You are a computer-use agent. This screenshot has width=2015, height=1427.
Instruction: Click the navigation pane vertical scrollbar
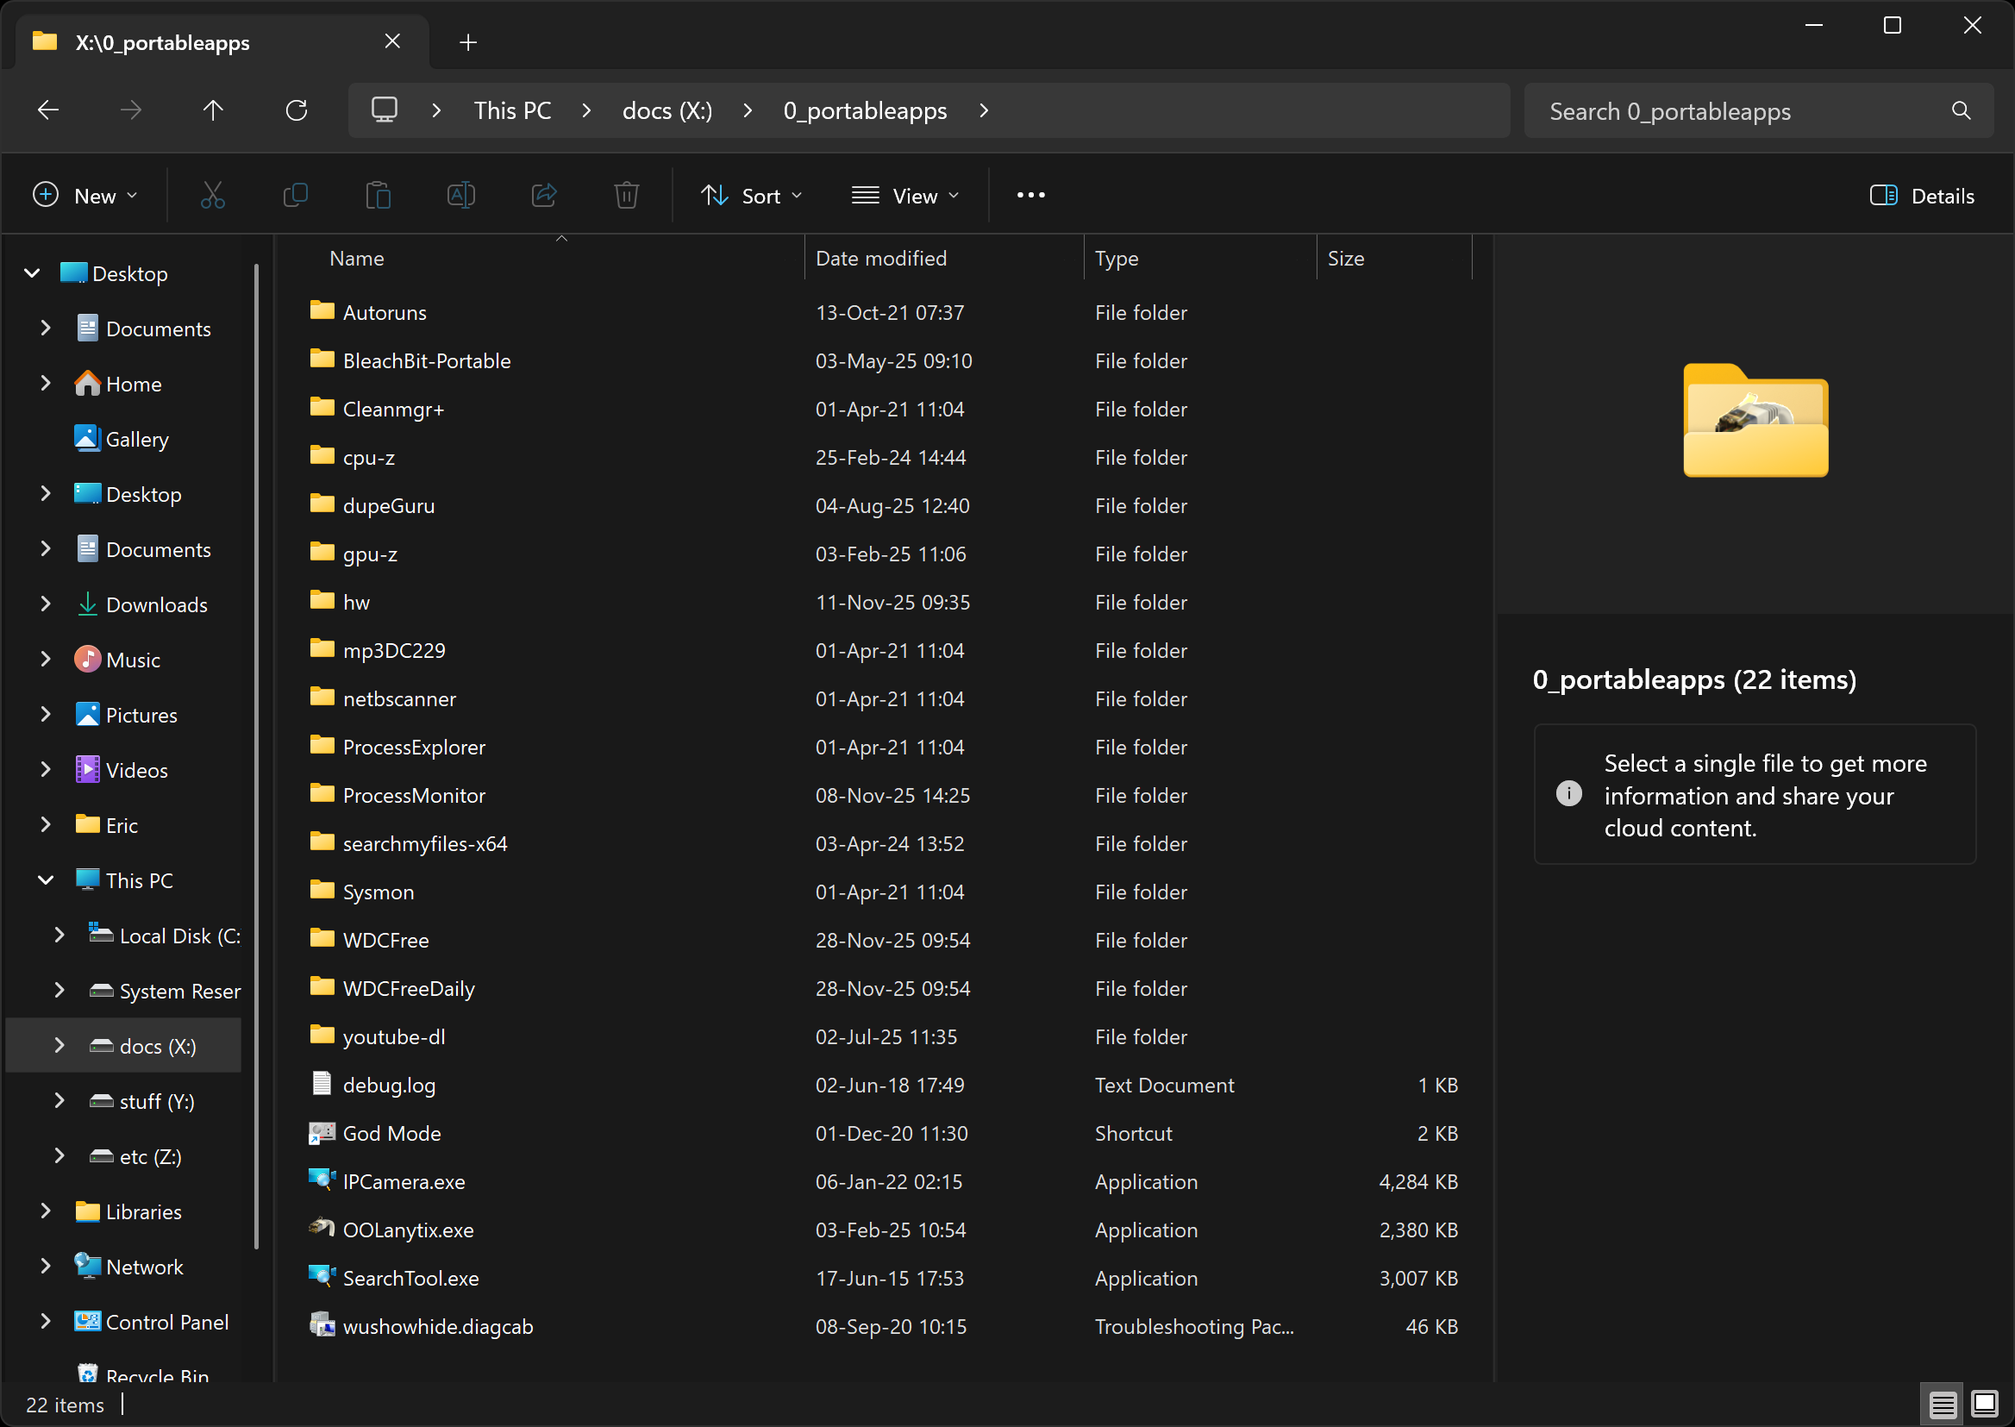pos(257,755)
